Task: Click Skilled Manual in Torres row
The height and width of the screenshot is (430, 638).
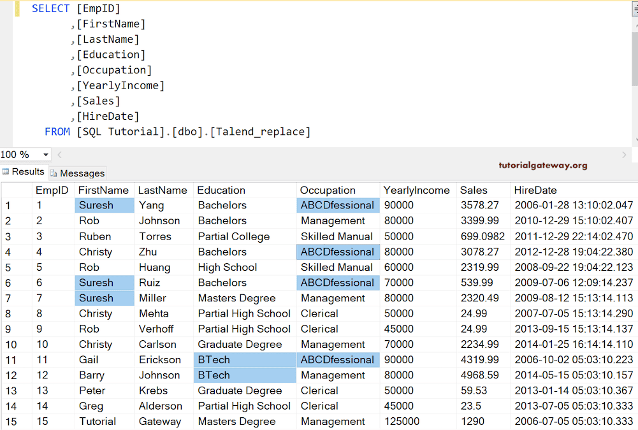Action: [338, 236]
